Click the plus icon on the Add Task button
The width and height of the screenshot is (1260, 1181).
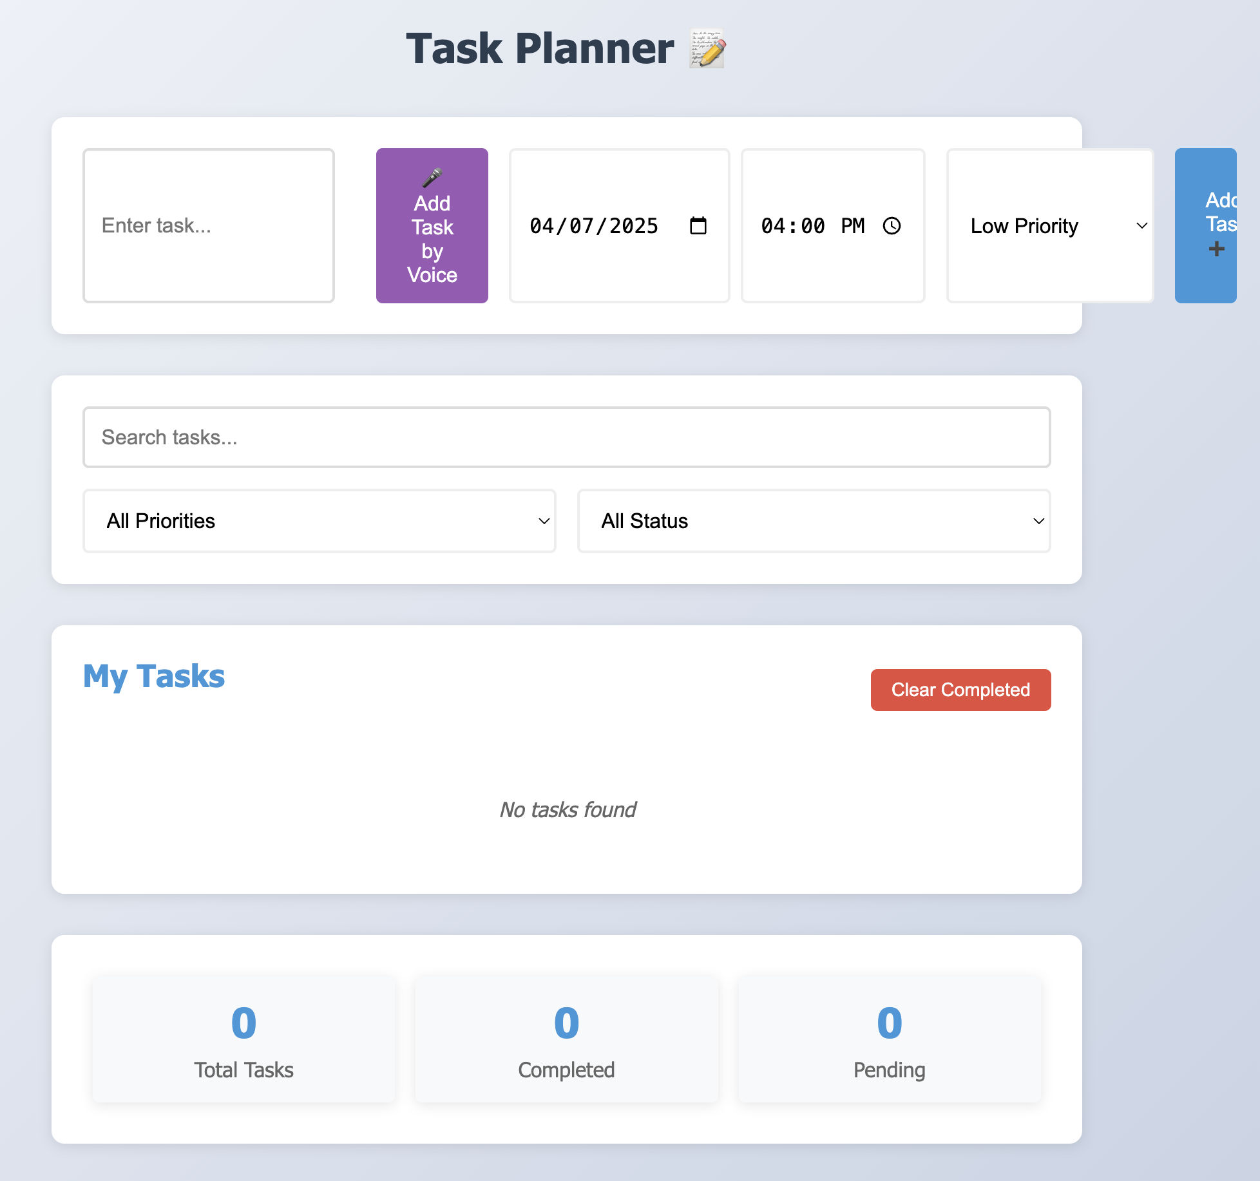[1217, 248]
